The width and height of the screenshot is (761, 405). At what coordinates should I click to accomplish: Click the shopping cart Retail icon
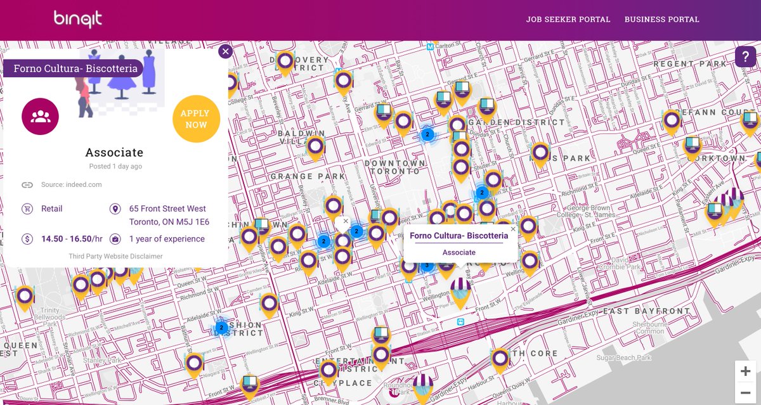(27, 209)
